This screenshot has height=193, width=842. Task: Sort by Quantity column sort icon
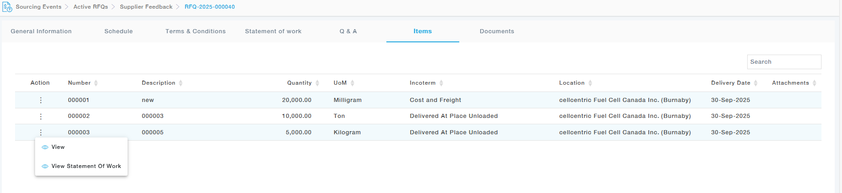click(317, 83)
